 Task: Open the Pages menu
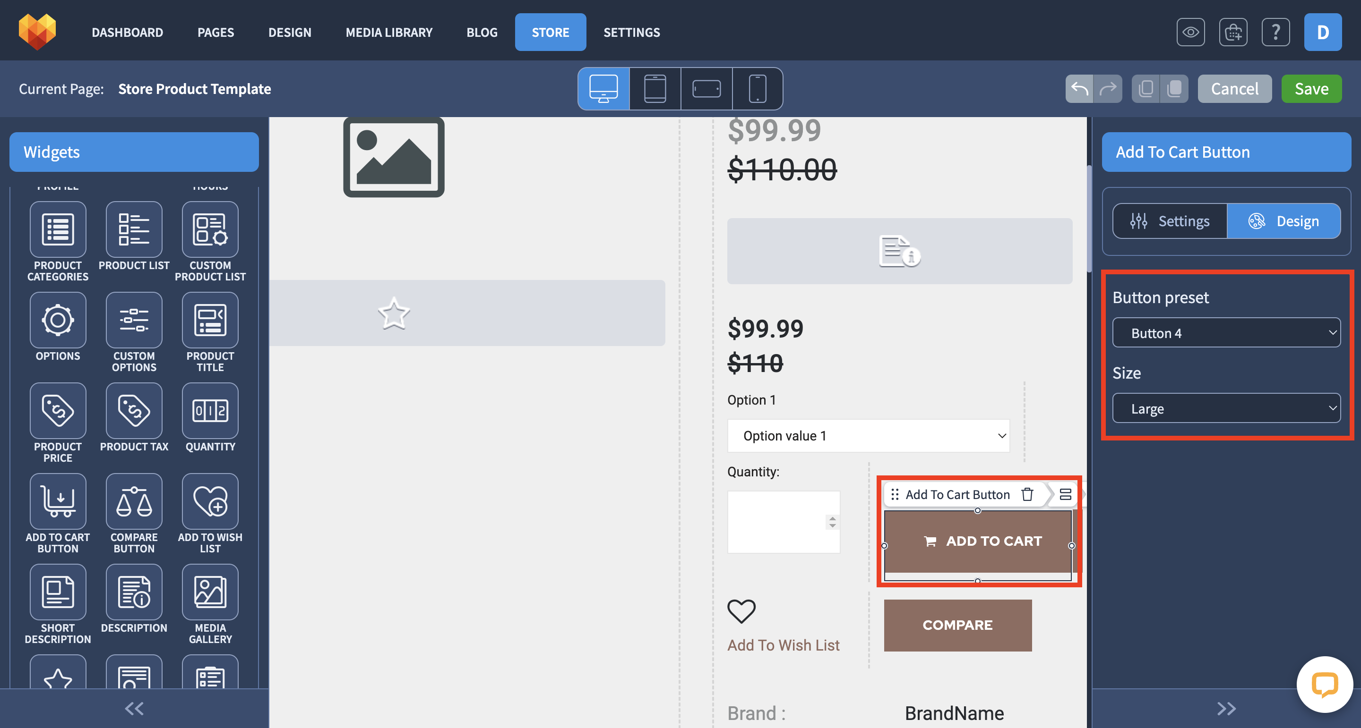(215, 32)
